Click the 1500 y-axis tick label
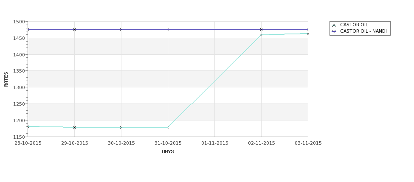 (19, 22)
